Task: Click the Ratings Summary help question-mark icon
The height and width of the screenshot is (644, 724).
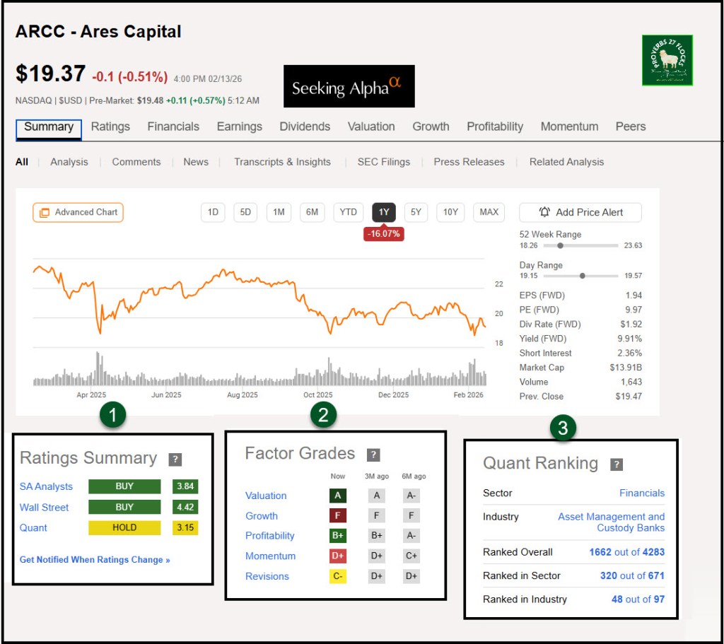Action: click(x=175, y=459)
